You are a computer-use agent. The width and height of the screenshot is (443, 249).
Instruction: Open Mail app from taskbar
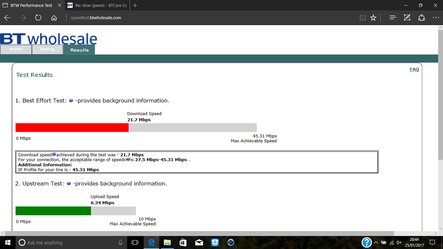tap(199, 242)
